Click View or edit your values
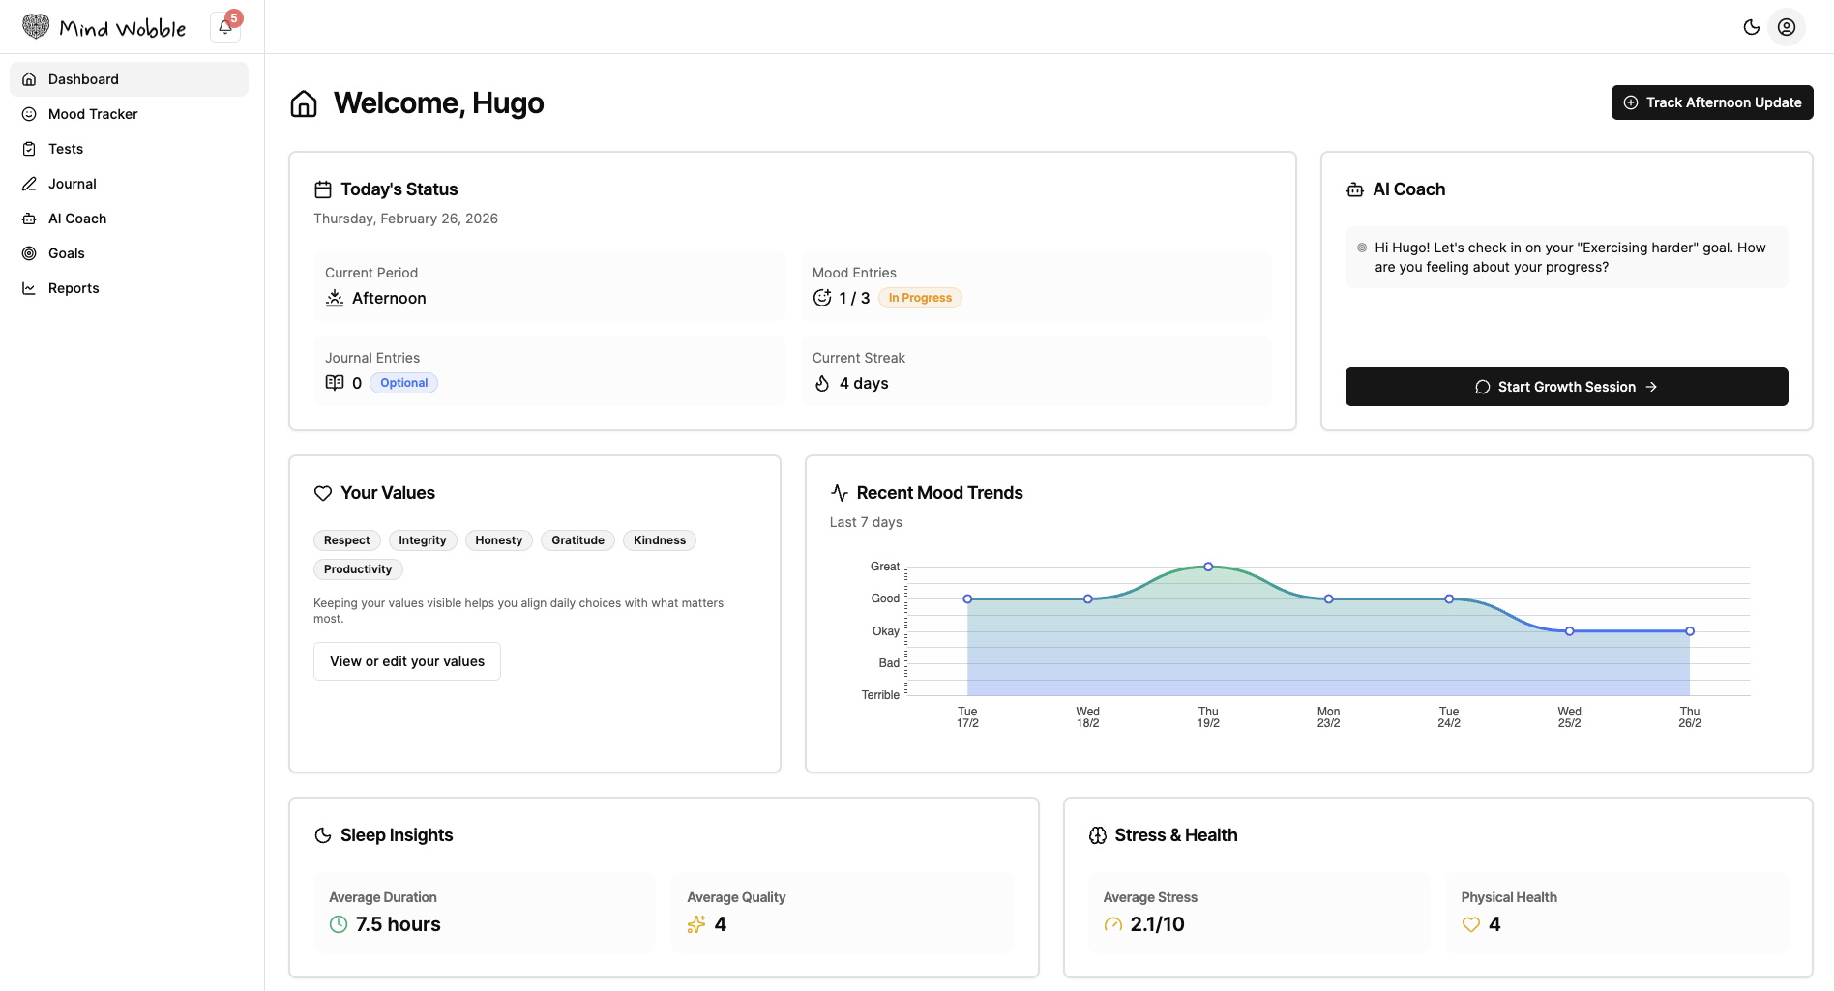This screenshot has width=1834, height=991. pyautogui.click(x=407, y=661)
